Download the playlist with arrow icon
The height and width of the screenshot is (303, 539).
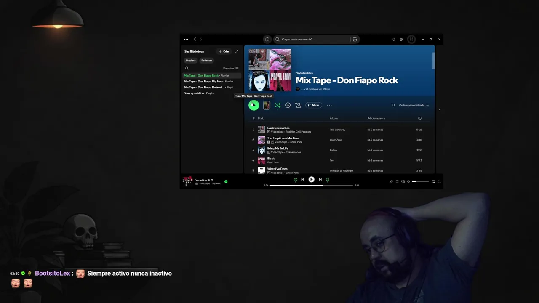[288, 105]
